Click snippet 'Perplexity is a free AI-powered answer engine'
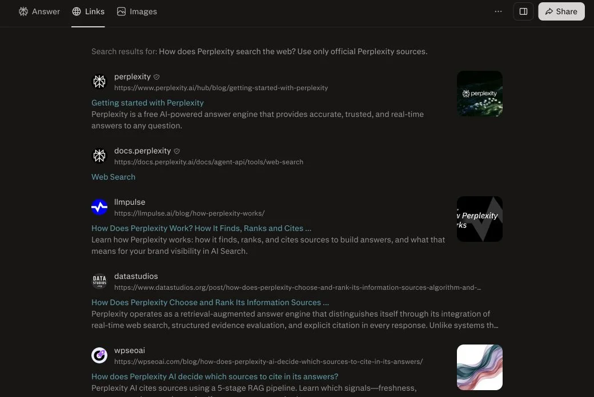594x397 pixels. 258,120
